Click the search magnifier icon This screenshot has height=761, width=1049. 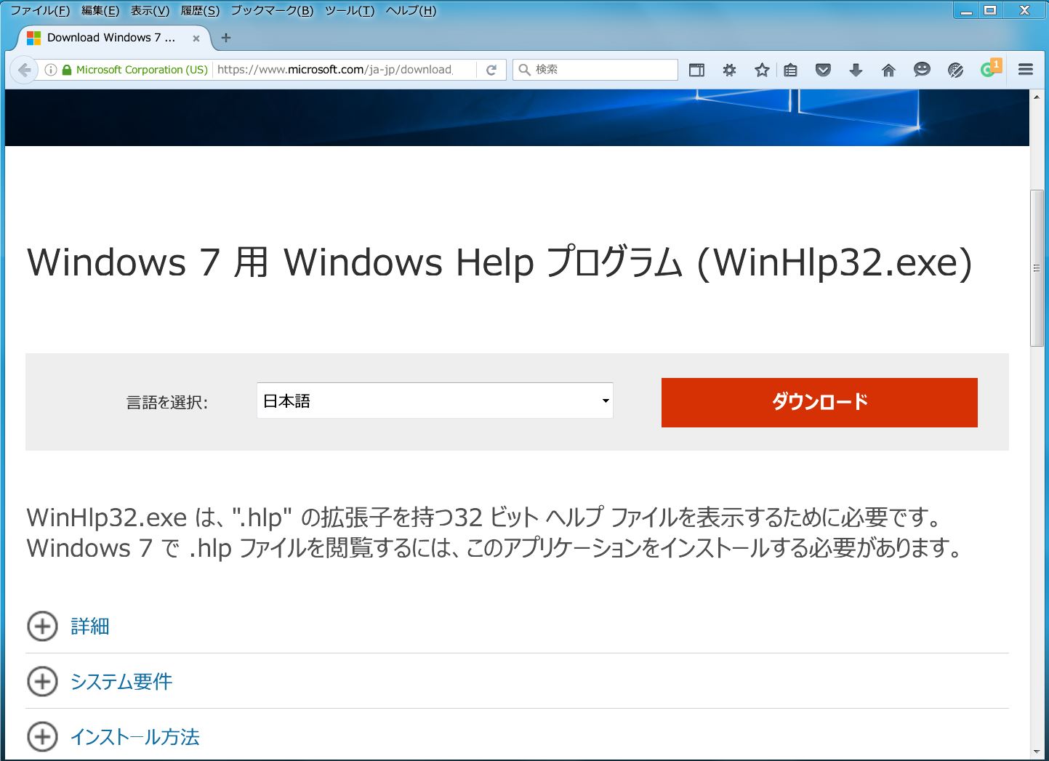pos(524,70)
